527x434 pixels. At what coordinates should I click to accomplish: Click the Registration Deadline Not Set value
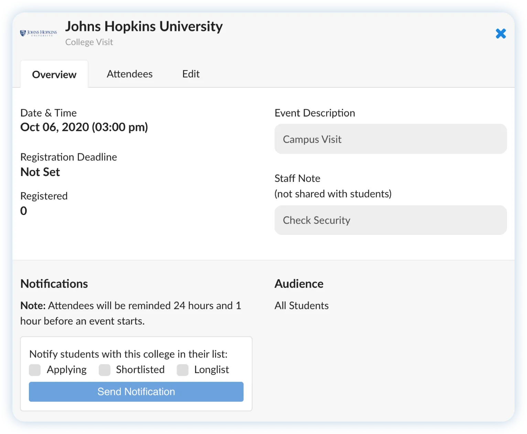(x=40, y=172)
